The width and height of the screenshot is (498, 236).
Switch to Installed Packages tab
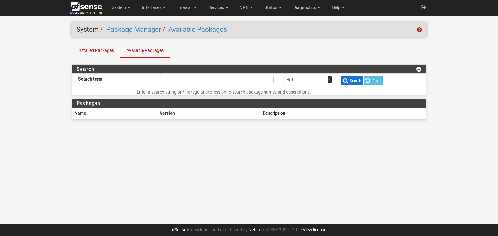coord(96,50)
